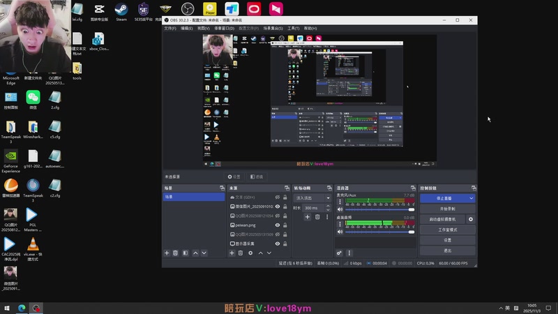The width and height of the screenshot is (558, 314).
Task: Open Settings button in Controls panel
Action: (x=447, y=240)
